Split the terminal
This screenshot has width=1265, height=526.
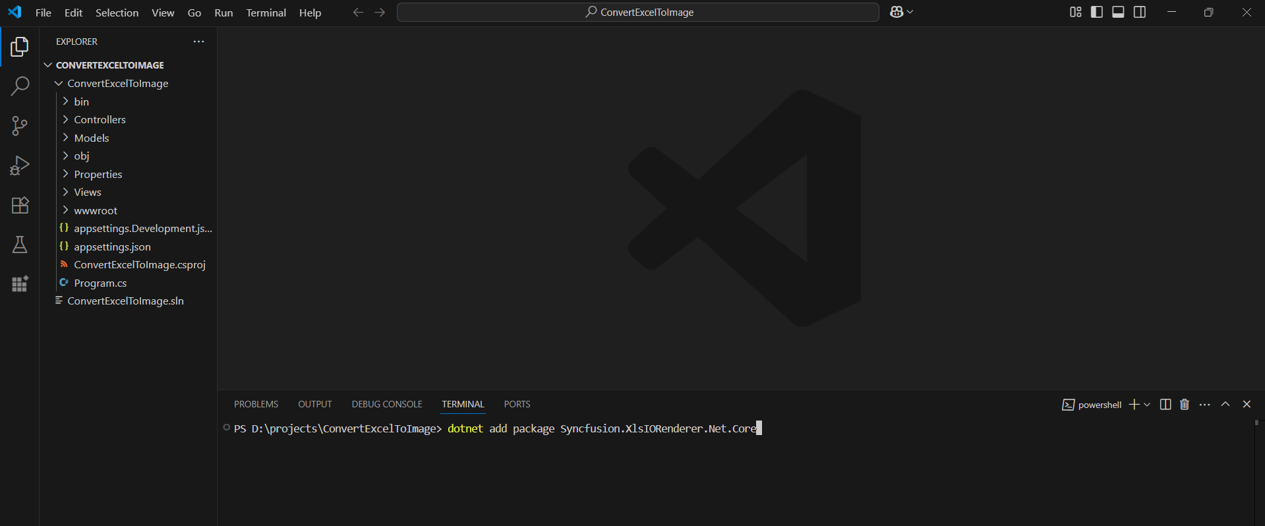pos(1165,404)
